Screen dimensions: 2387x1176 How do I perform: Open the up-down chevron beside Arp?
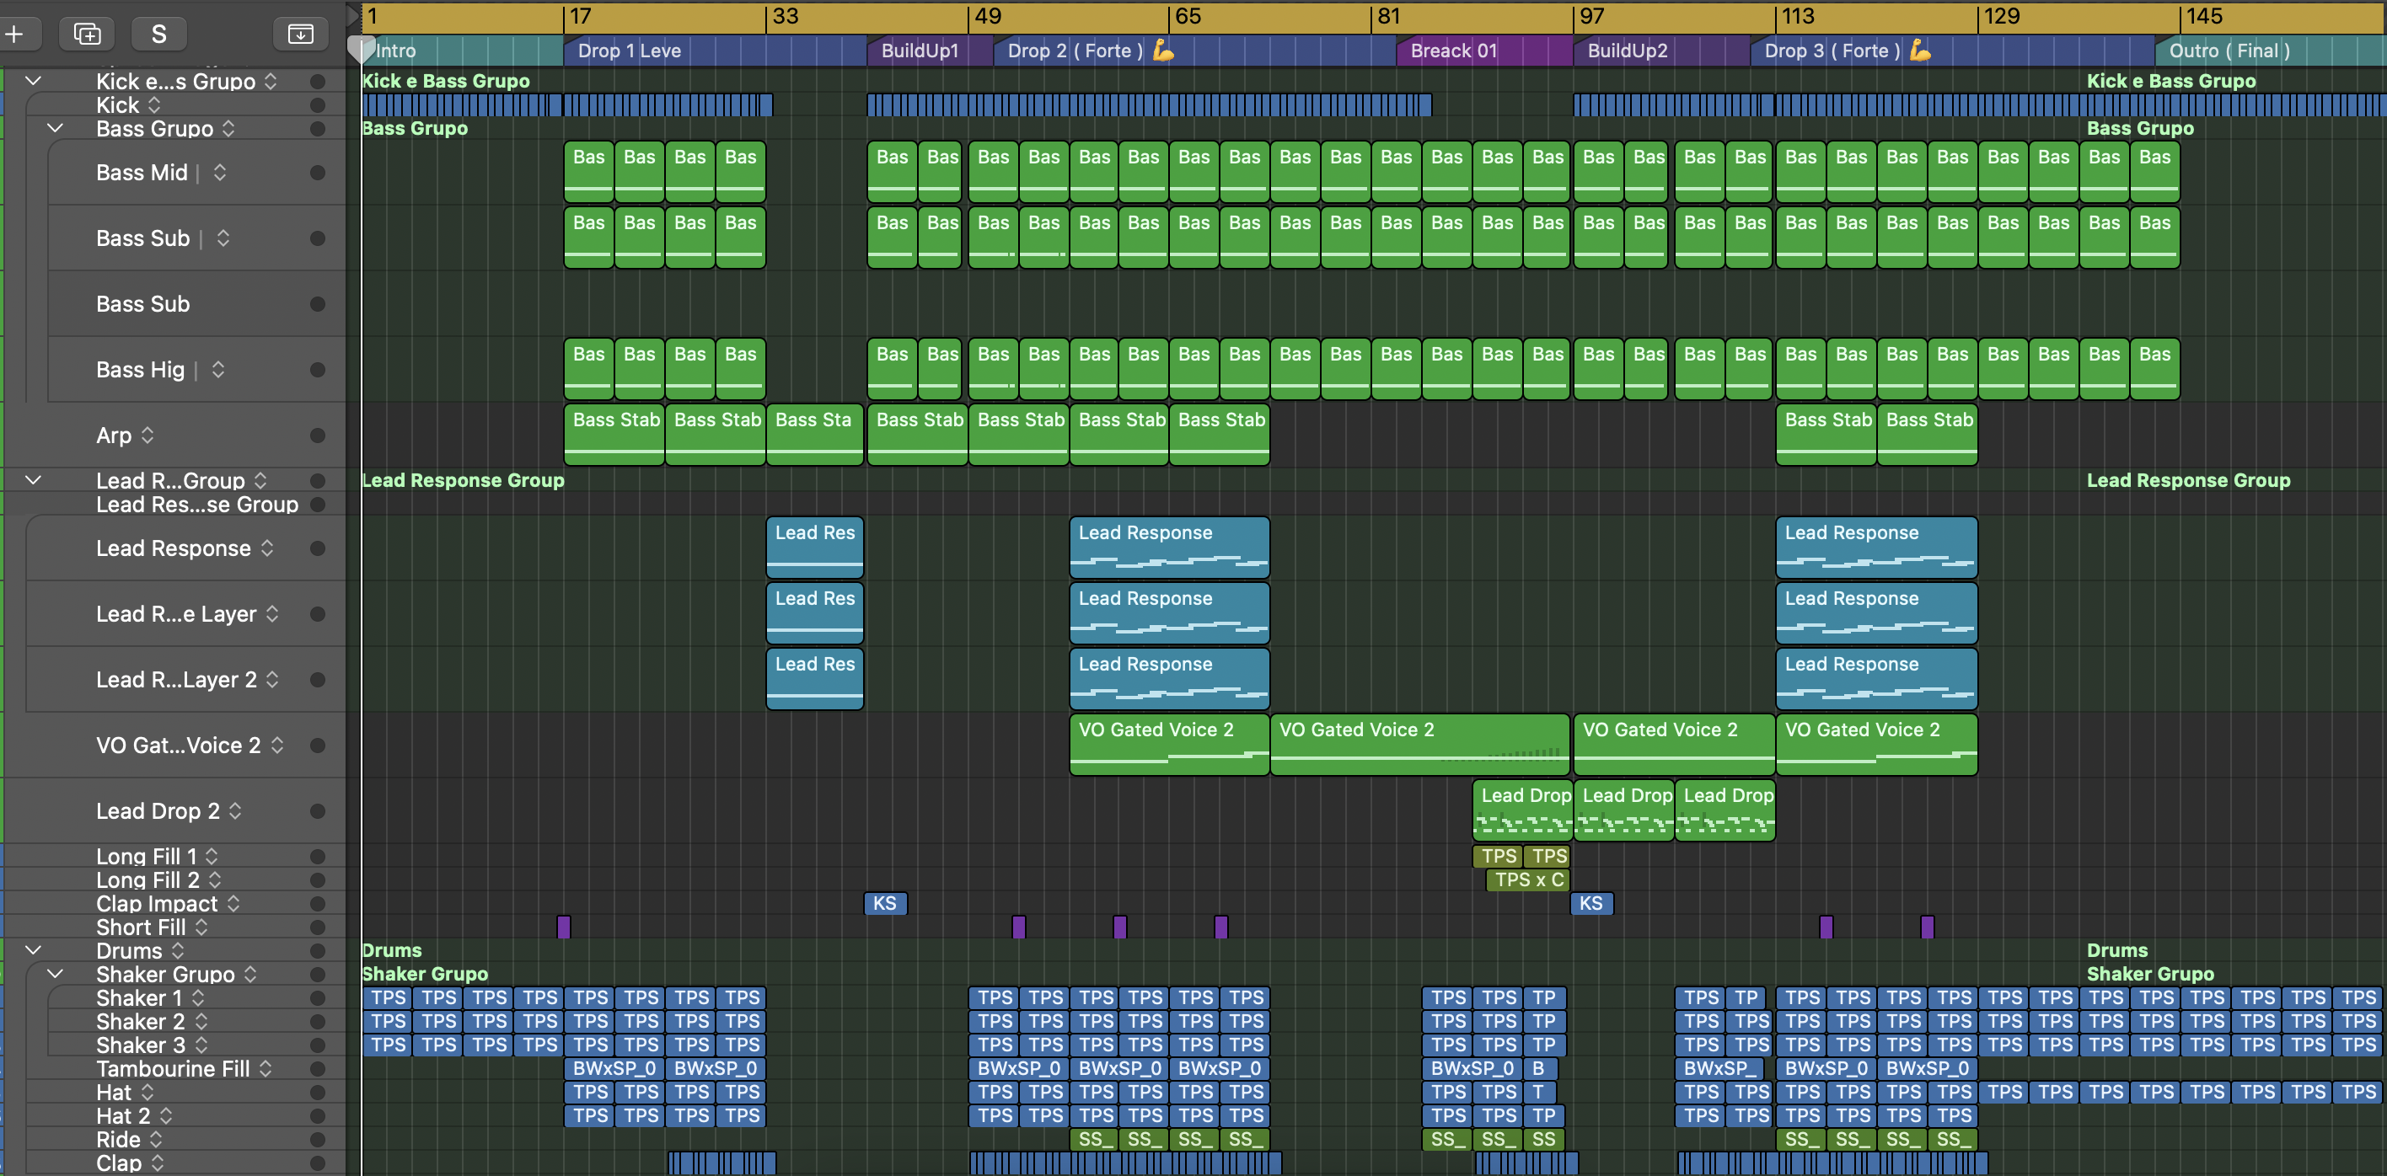(x=148, y=436)
